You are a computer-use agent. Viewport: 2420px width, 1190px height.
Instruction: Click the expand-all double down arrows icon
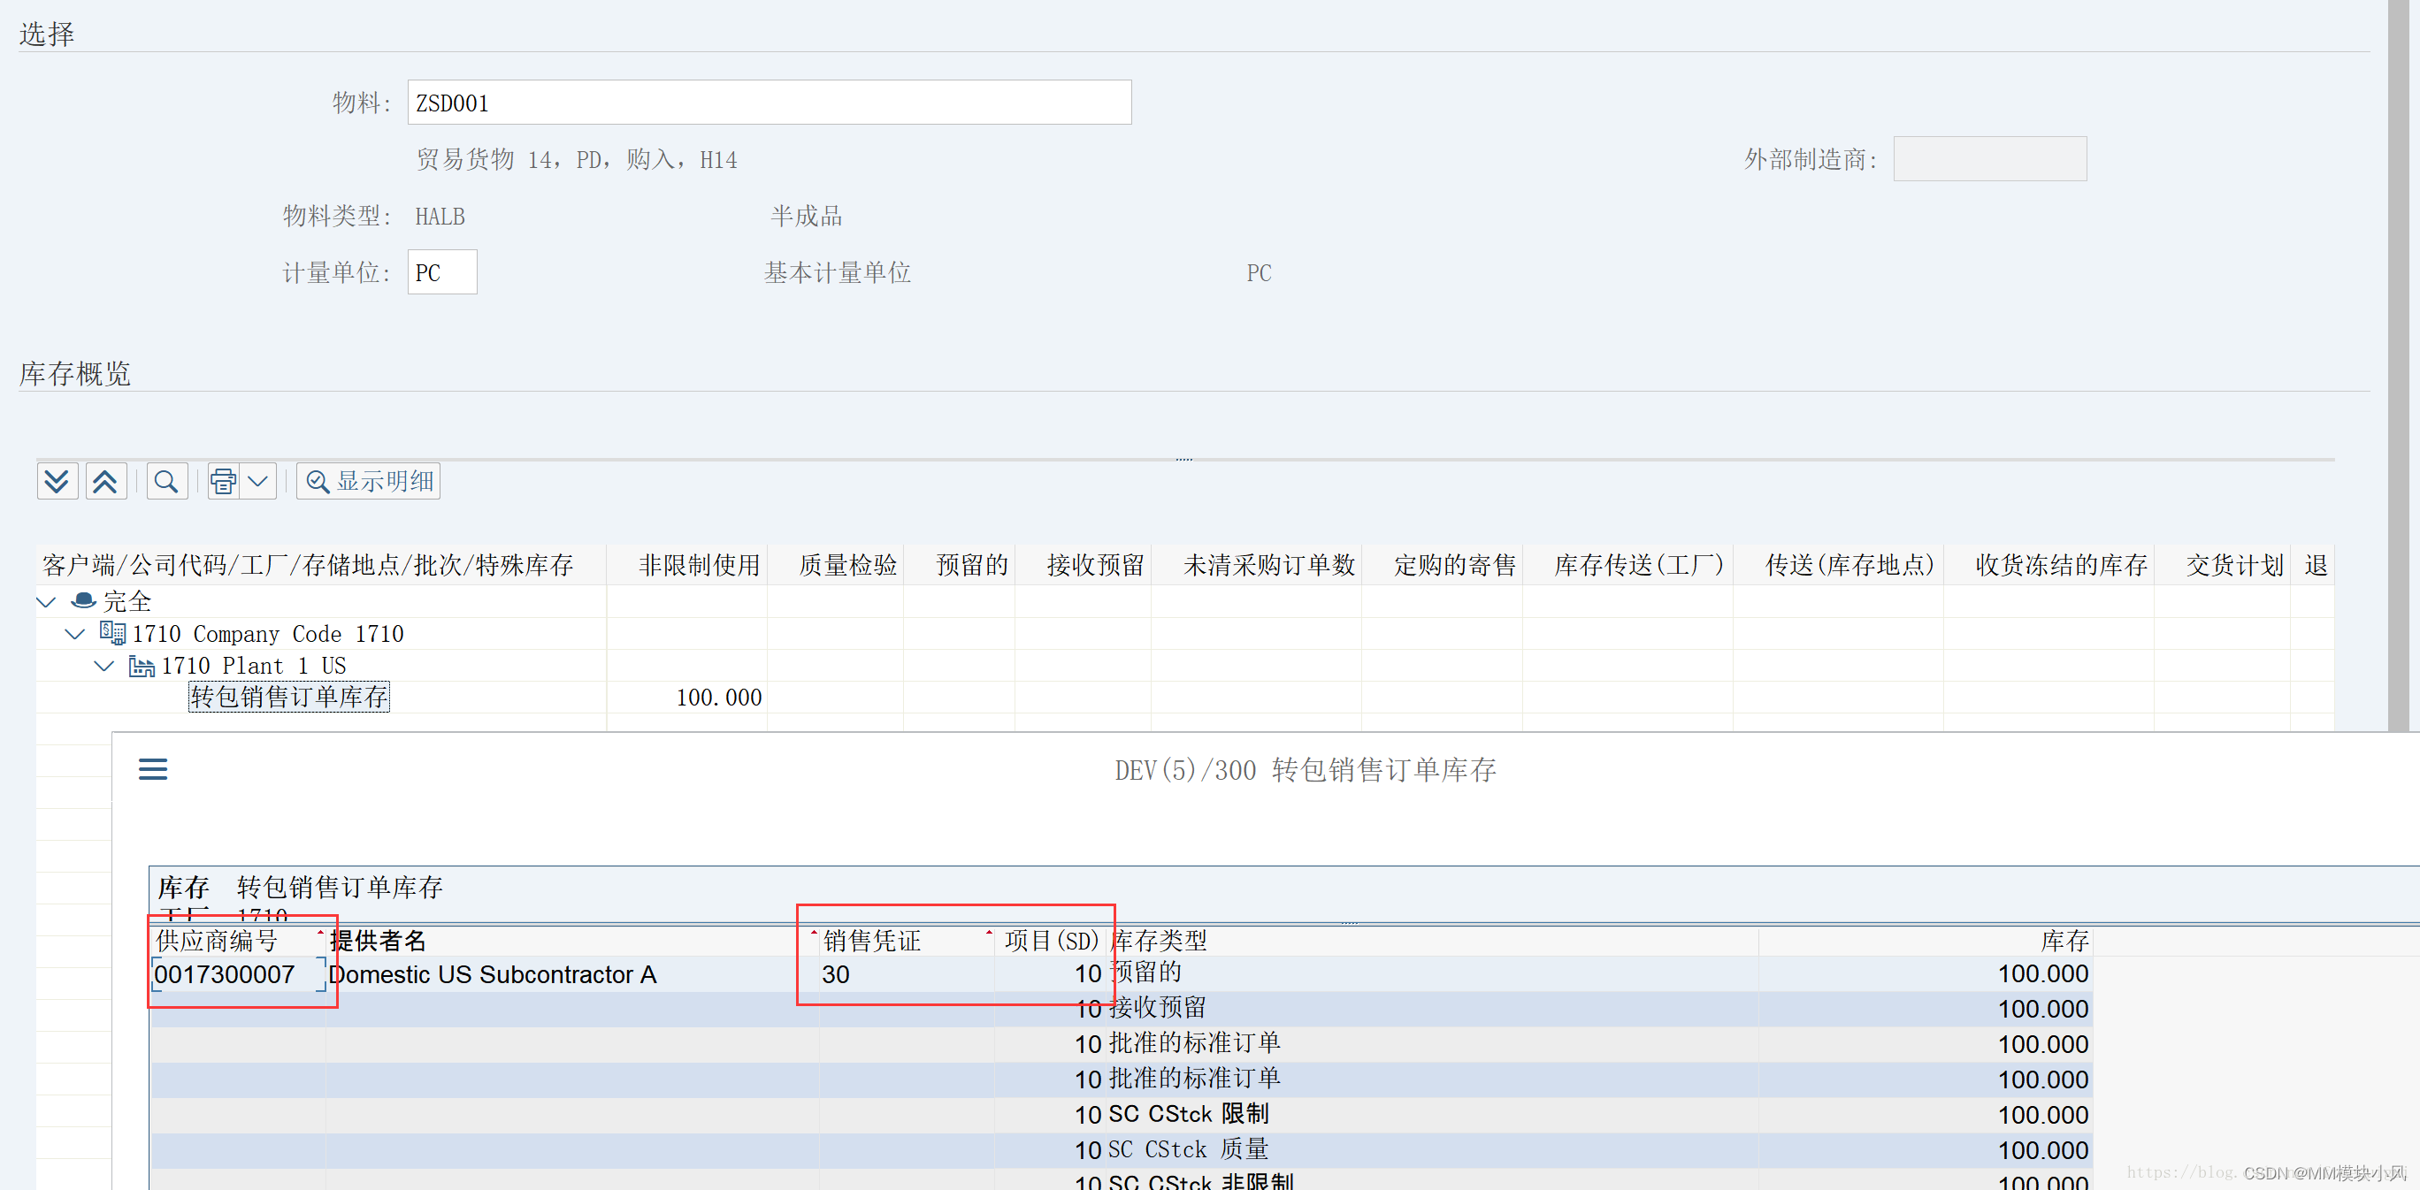57,480
